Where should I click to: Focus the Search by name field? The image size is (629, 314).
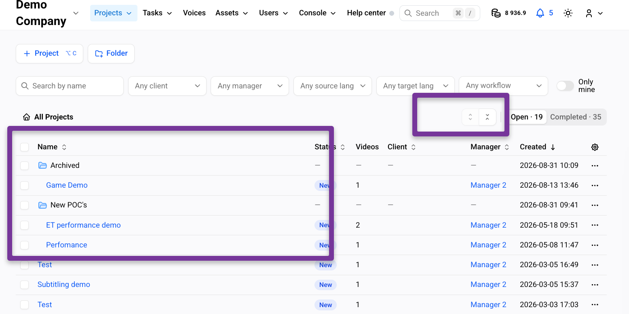(x=70, y=86)
